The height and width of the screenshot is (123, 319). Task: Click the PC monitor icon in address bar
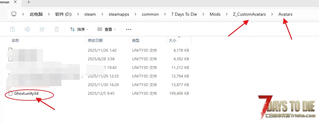(14, 14)
